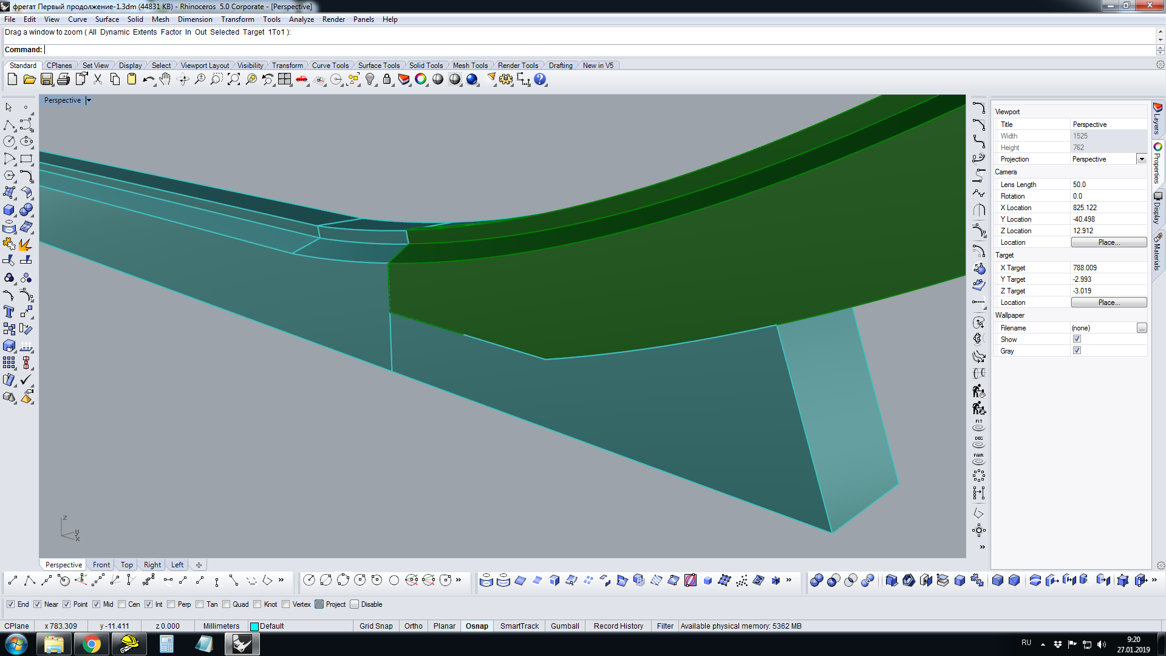Switch to the Curve Tools toolbar tab
The image size is (1166, 656).
tap(330, 66)
